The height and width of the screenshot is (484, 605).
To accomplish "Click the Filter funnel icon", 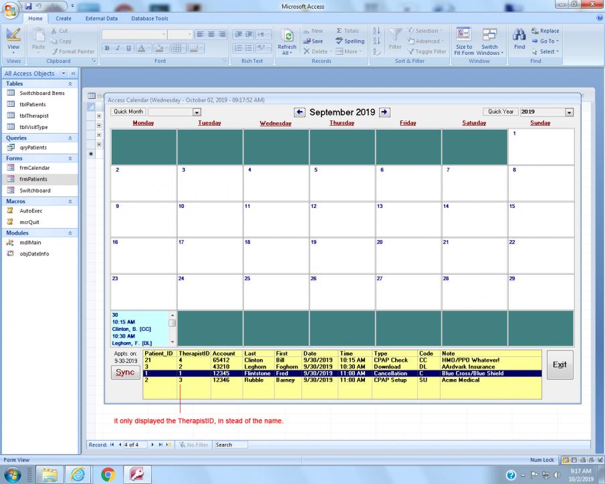I will coord(395,39).
